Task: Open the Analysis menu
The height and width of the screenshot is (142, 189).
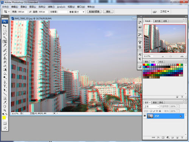Action: point(61,7)
